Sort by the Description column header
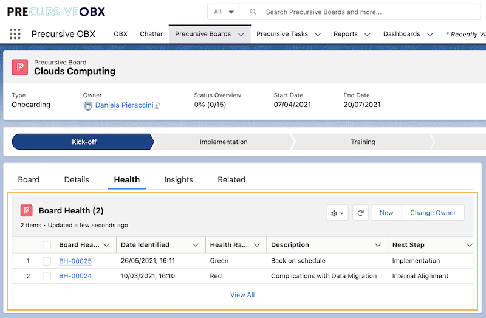The height and width of the screenshot is (318, 486). coord(290,245)
